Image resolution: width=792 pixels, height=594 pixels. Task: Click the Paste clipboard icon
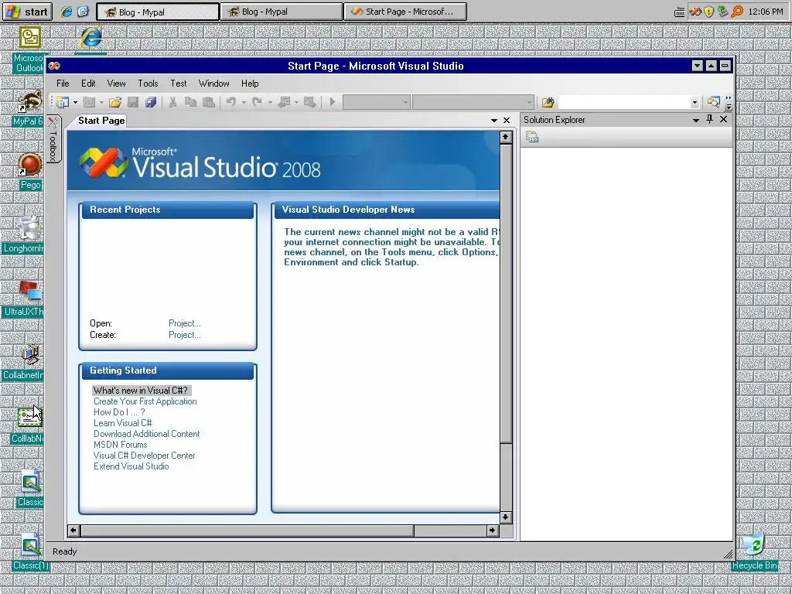click(209, 103)
